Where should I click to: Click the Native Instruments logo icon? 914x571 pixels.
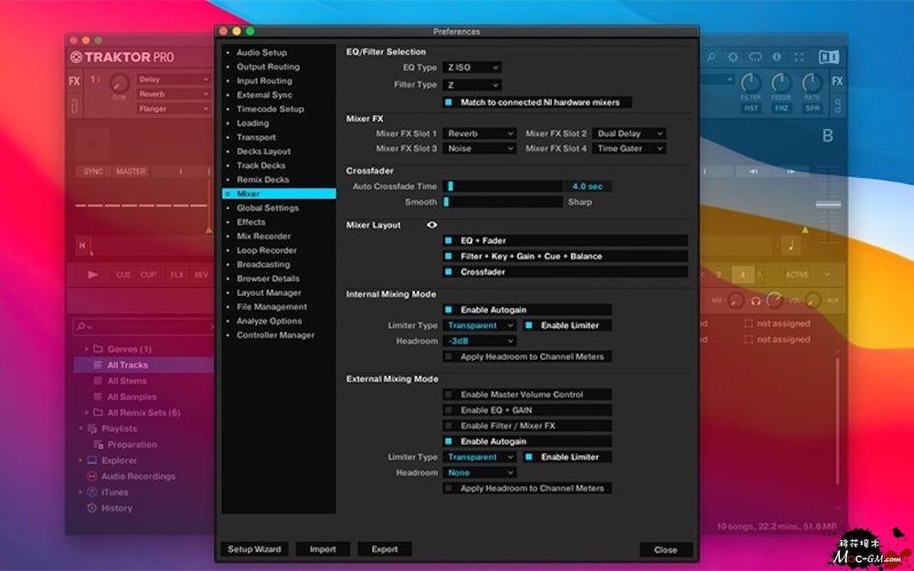point(828,57)
